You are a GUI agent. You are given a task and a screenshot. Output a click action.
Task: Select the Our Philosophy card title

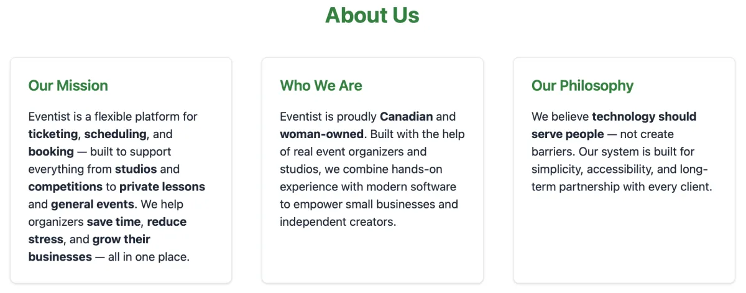point(583,86)
